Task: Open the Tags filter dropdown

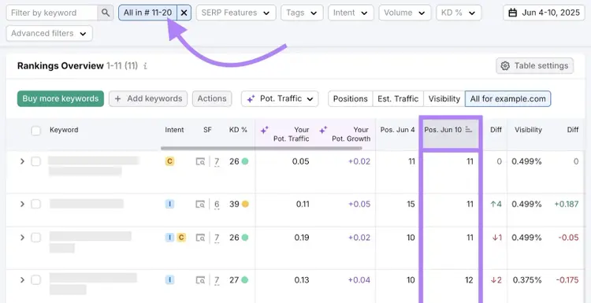Action: [x=302, y=13]
